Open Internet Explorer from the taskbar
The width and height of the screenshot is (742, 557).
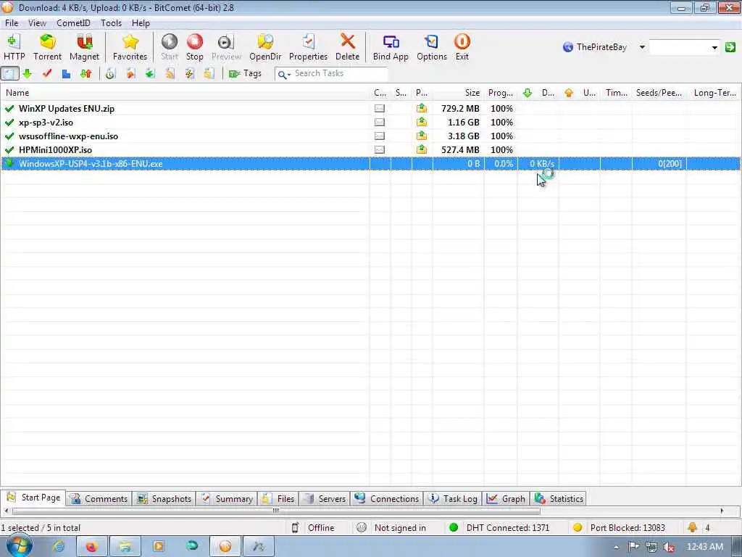click(x=59, y=547)
